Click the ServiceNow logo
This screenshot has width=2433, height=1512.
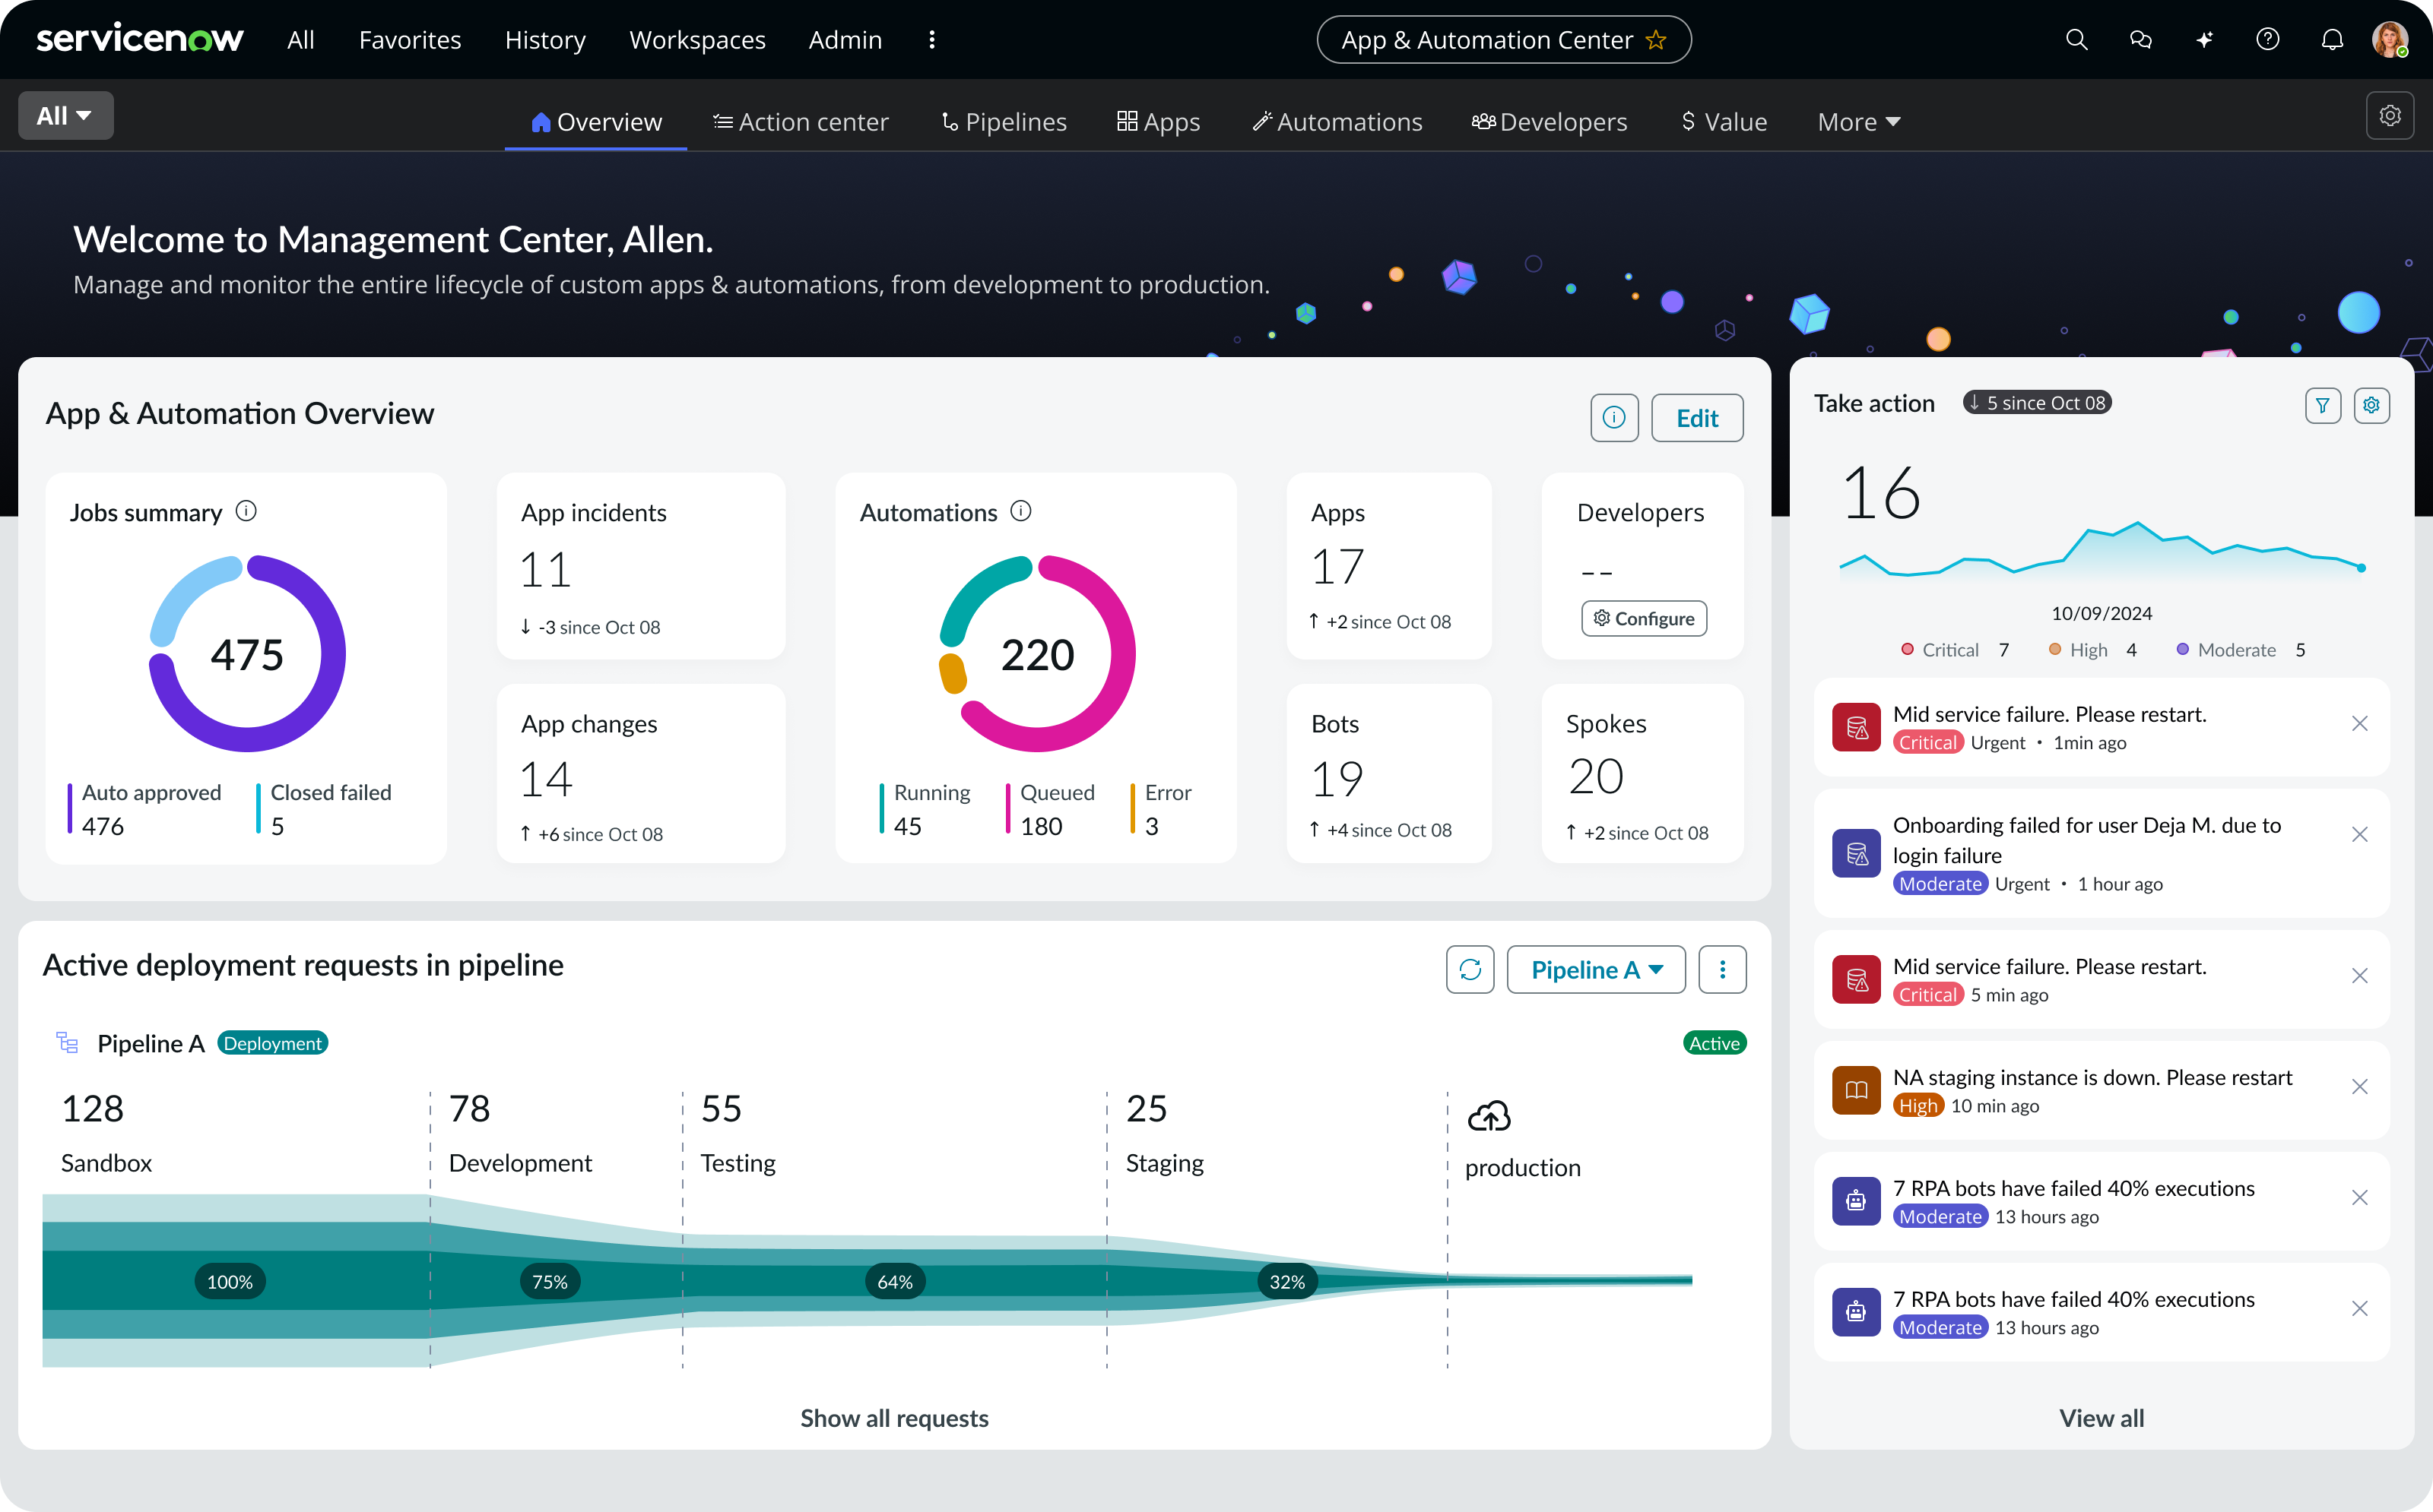click(x=139, y=39)
